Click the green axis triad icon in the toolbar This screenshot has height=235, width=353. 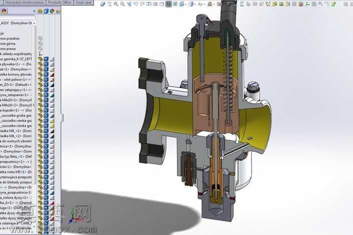(x=307, y=4)
